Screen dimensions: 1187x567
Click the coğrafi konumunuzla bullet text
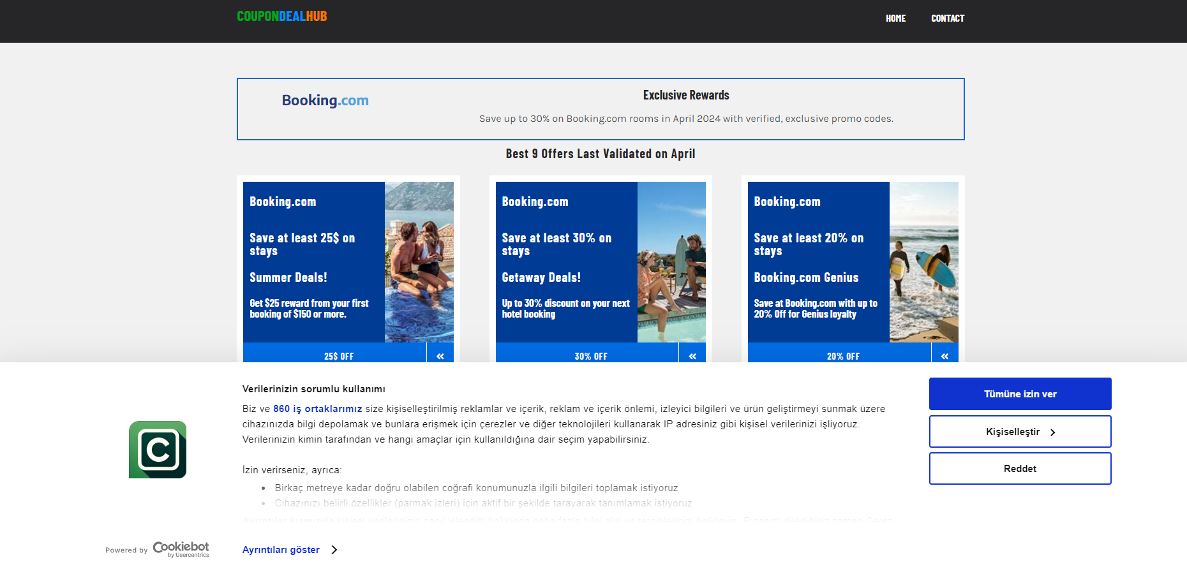476,488
